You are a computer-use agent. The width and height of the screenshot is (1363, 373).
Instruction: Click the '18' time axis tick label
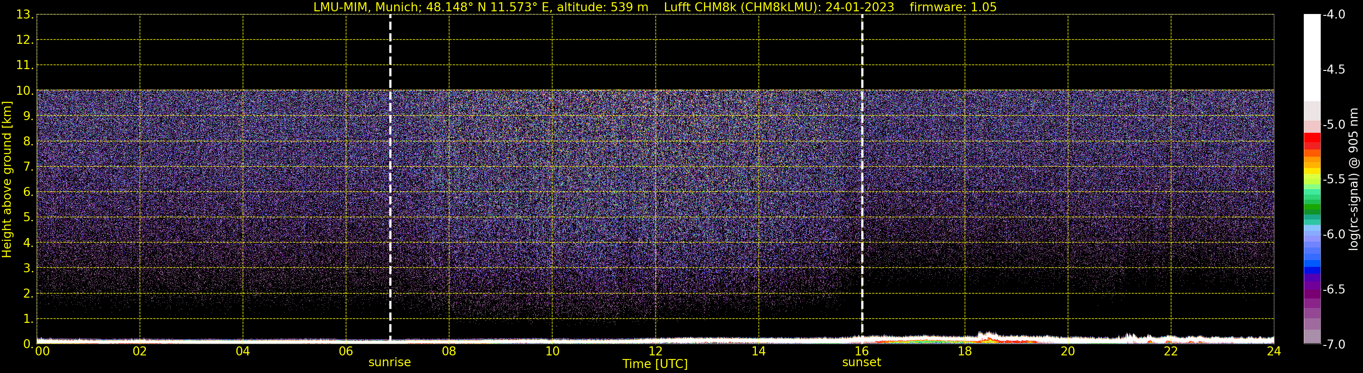click(x=965, y=351)
